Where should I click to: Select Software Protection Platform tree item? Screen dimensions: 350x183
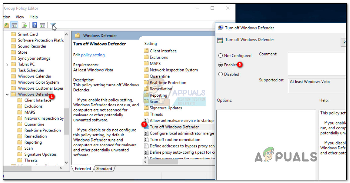point(41,40)
